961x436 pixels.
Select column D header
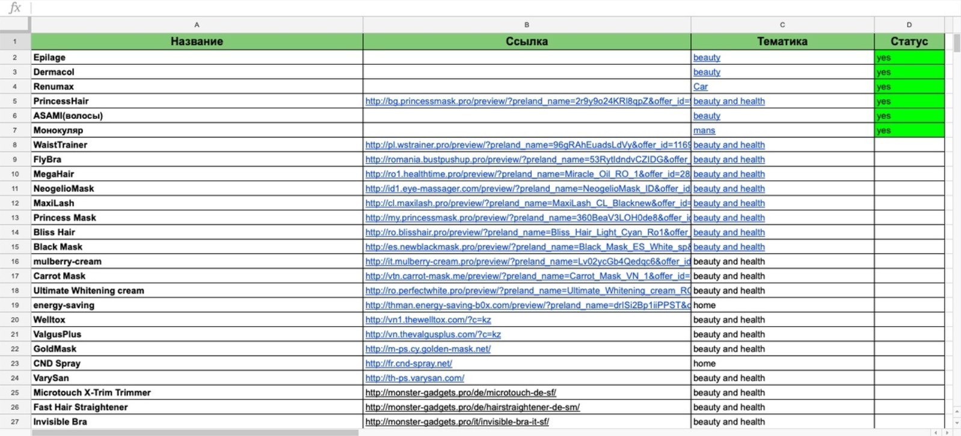click(909, 25)
